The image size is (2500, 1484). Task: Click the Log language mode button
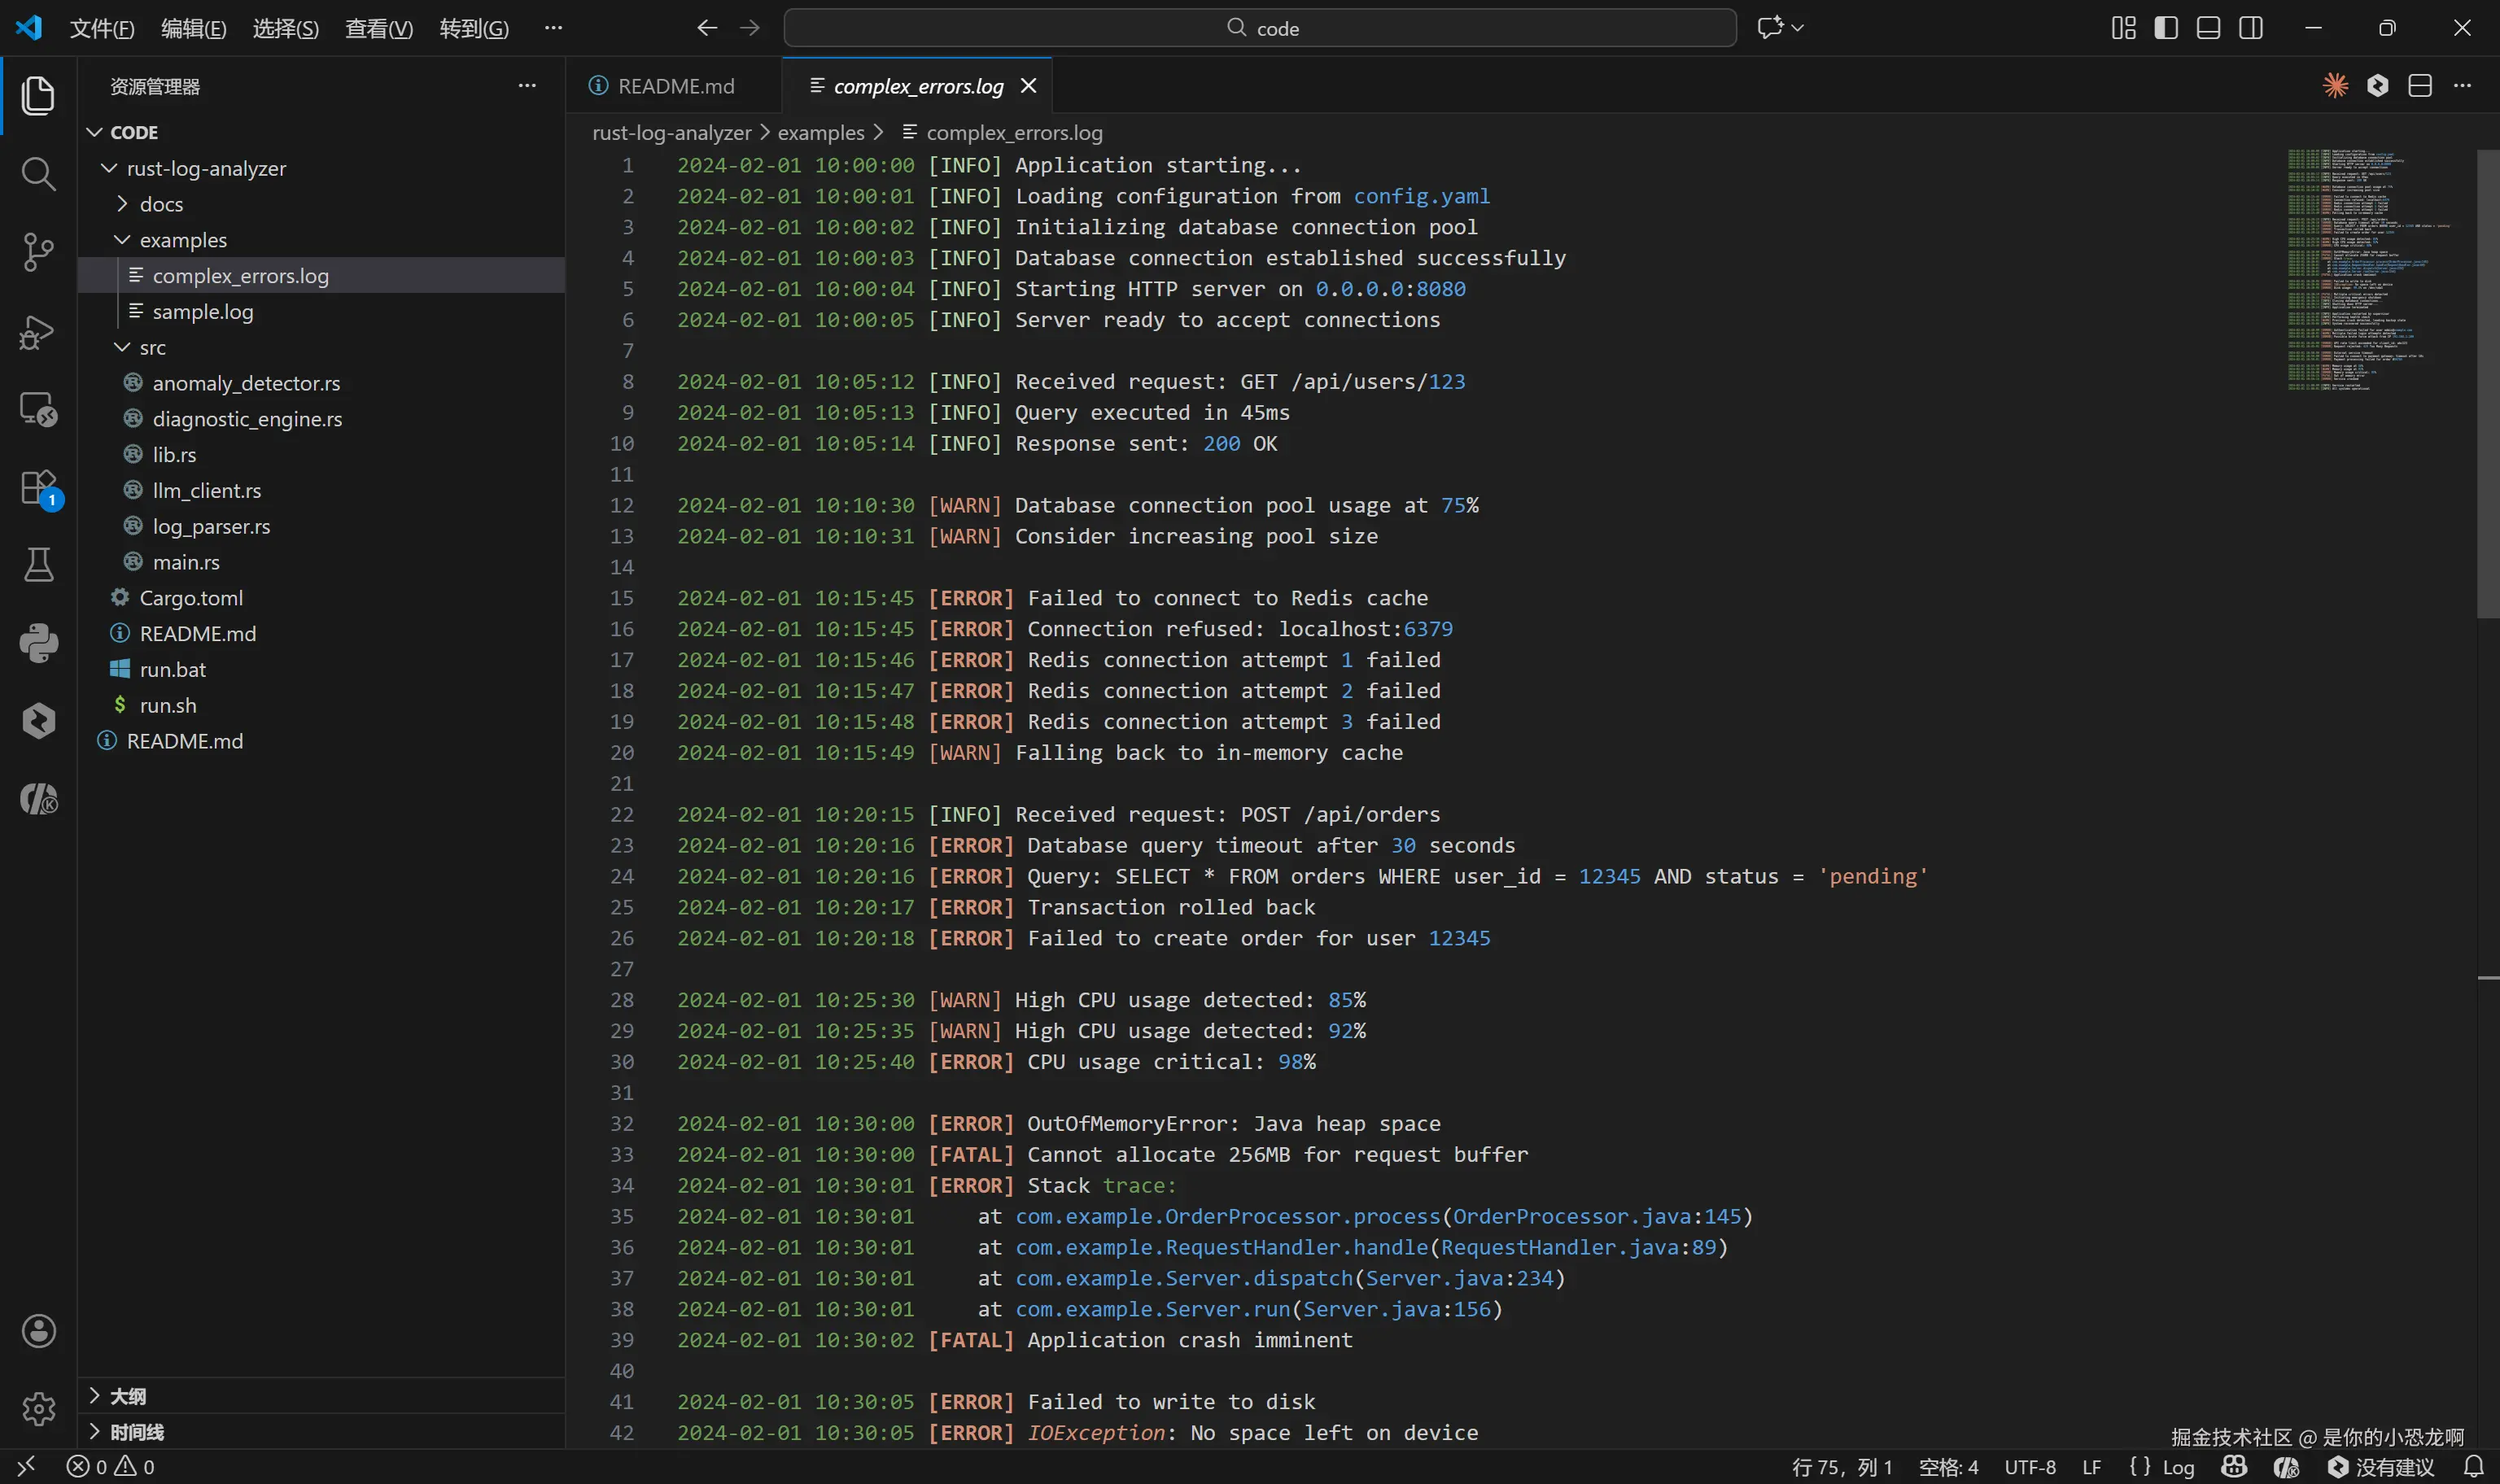click(2177, 1467)
